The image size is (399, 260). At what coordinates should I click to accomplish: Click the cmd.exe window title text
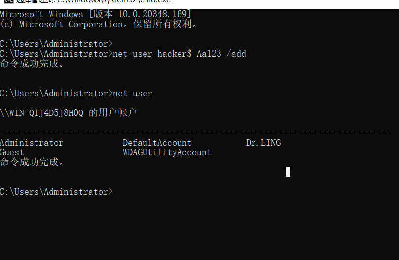click(x=94, y=1)
